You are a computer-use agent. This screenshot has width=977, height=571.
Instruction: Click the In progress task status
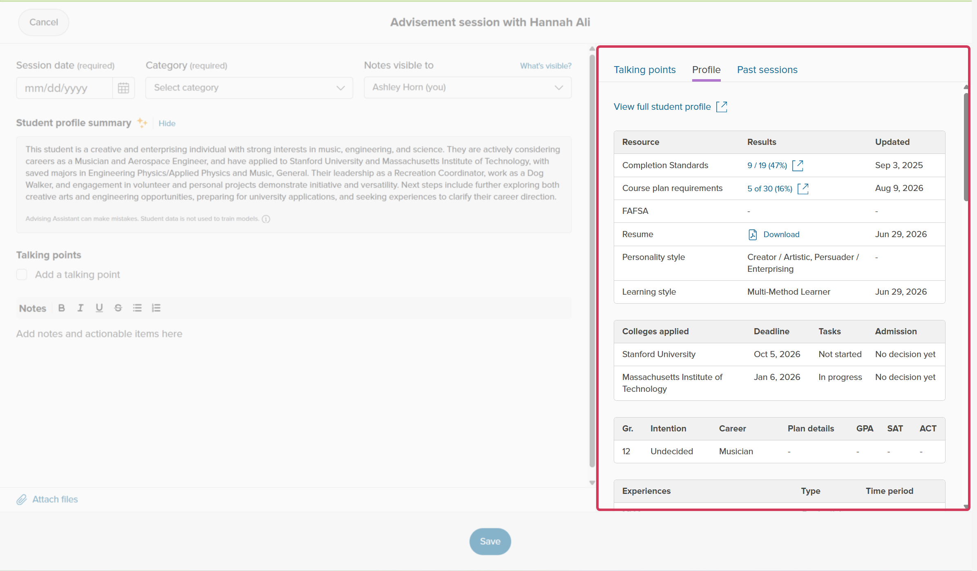[840, 377]
